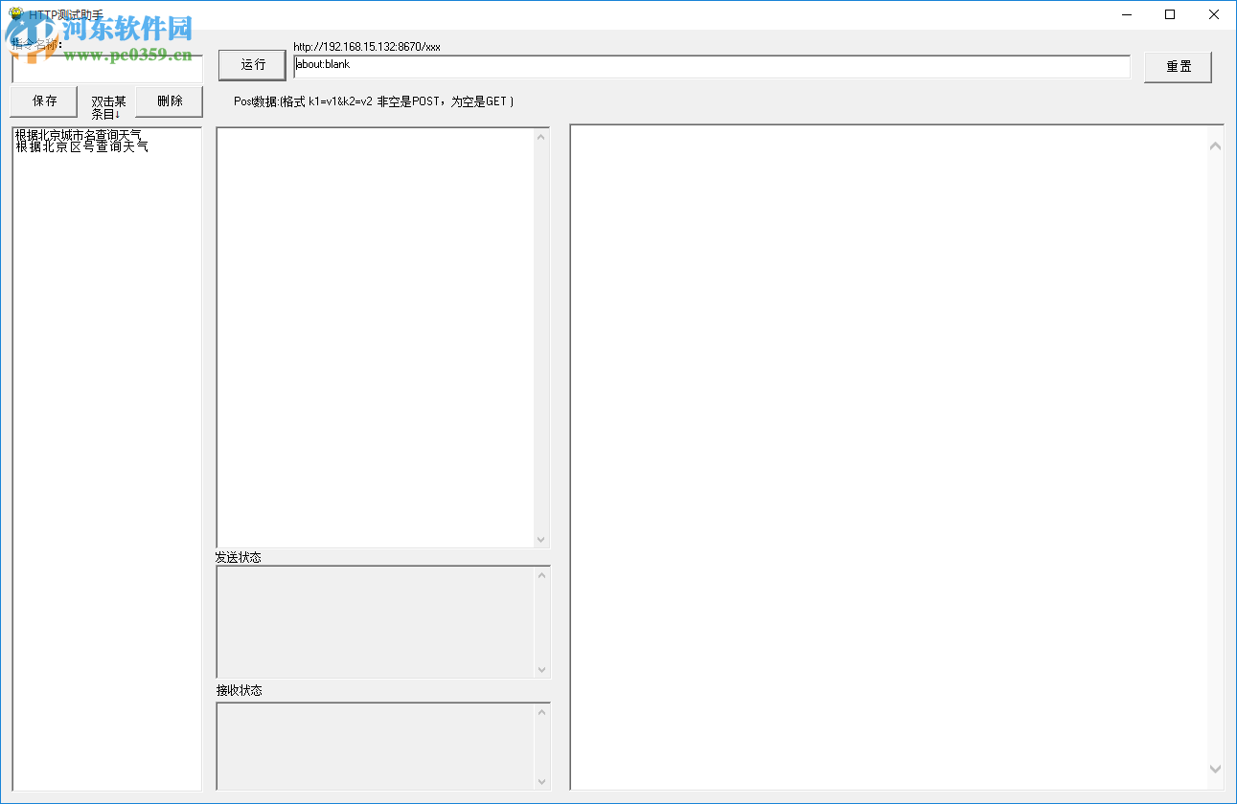
Task: Focus the 指令名称 command name input field
Action: (107, 68)
